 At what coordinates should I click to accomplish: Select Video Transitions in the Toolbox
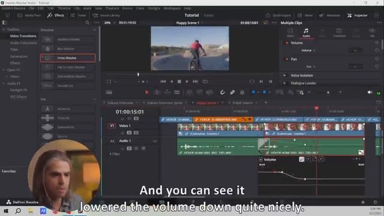23,36
